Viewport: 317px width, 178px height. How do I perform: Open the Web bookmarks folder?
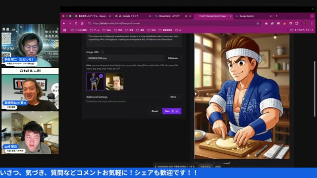(x=107, y=30)
